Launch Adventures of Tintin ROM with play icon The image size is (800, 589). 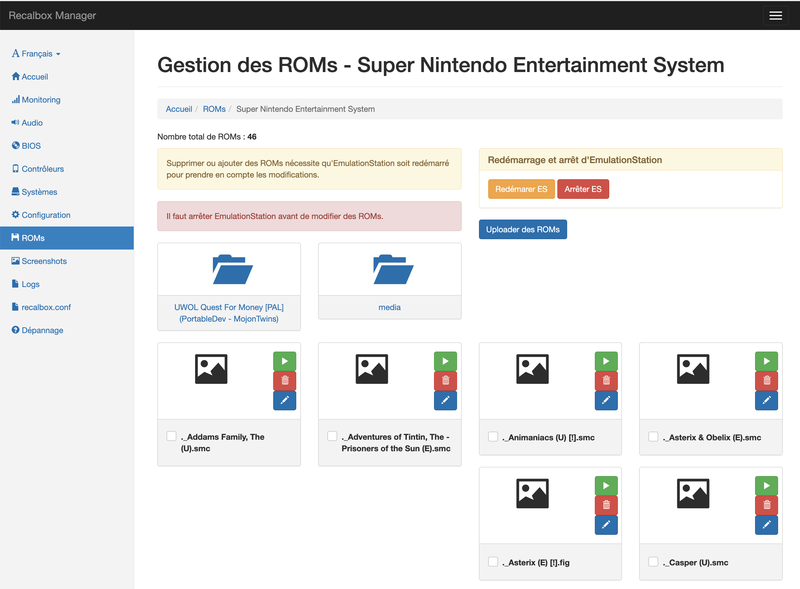445,361
